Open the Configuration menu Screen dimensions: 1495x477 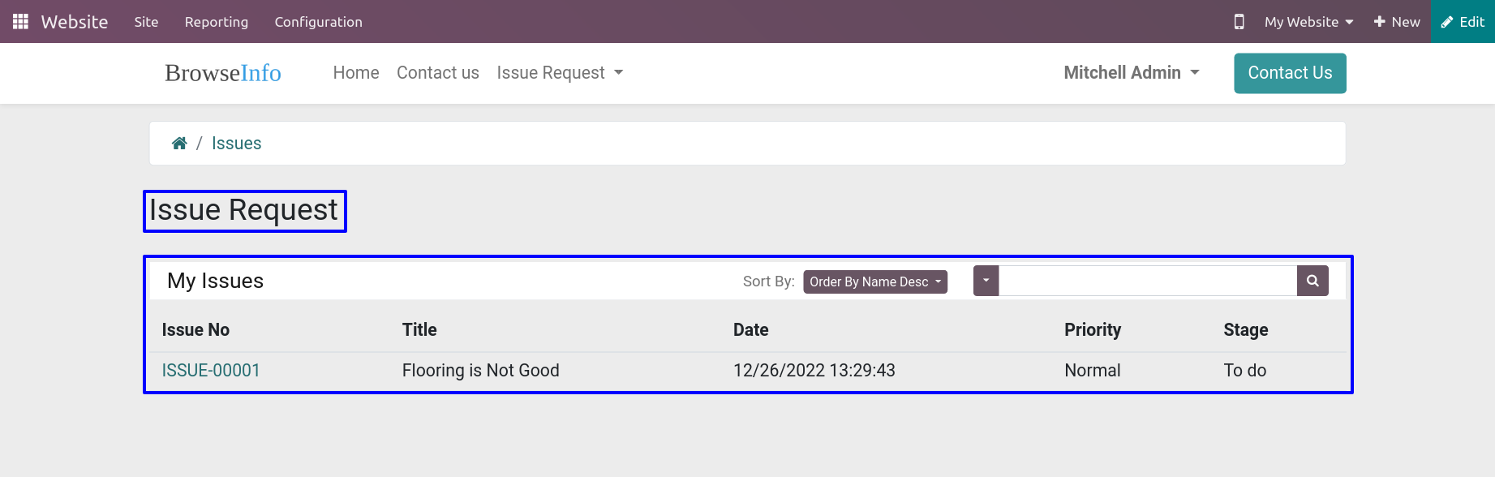click(x=318, y=22)
